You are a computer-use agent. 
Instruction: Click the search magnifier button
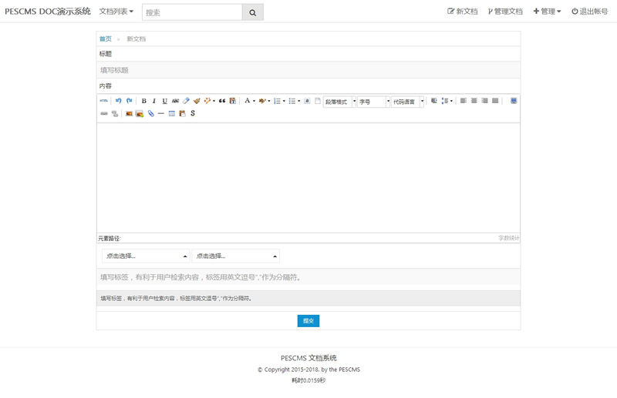point(253,12)
